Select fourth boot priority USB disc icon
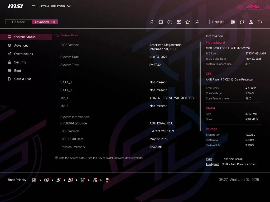Viewport: 270px width, 202px height. tap(71, 180)
